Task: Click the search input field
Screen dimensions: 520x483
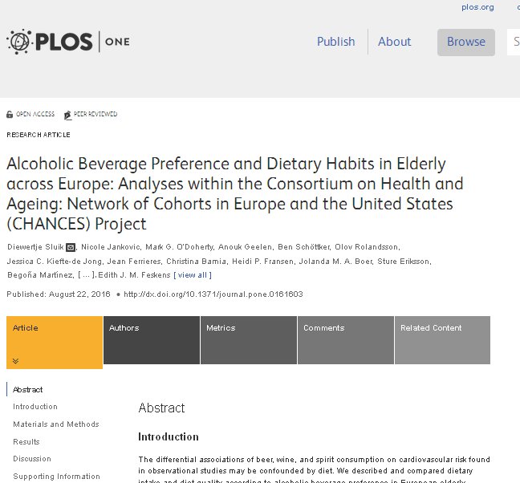Action: click(x=513, y=42)
